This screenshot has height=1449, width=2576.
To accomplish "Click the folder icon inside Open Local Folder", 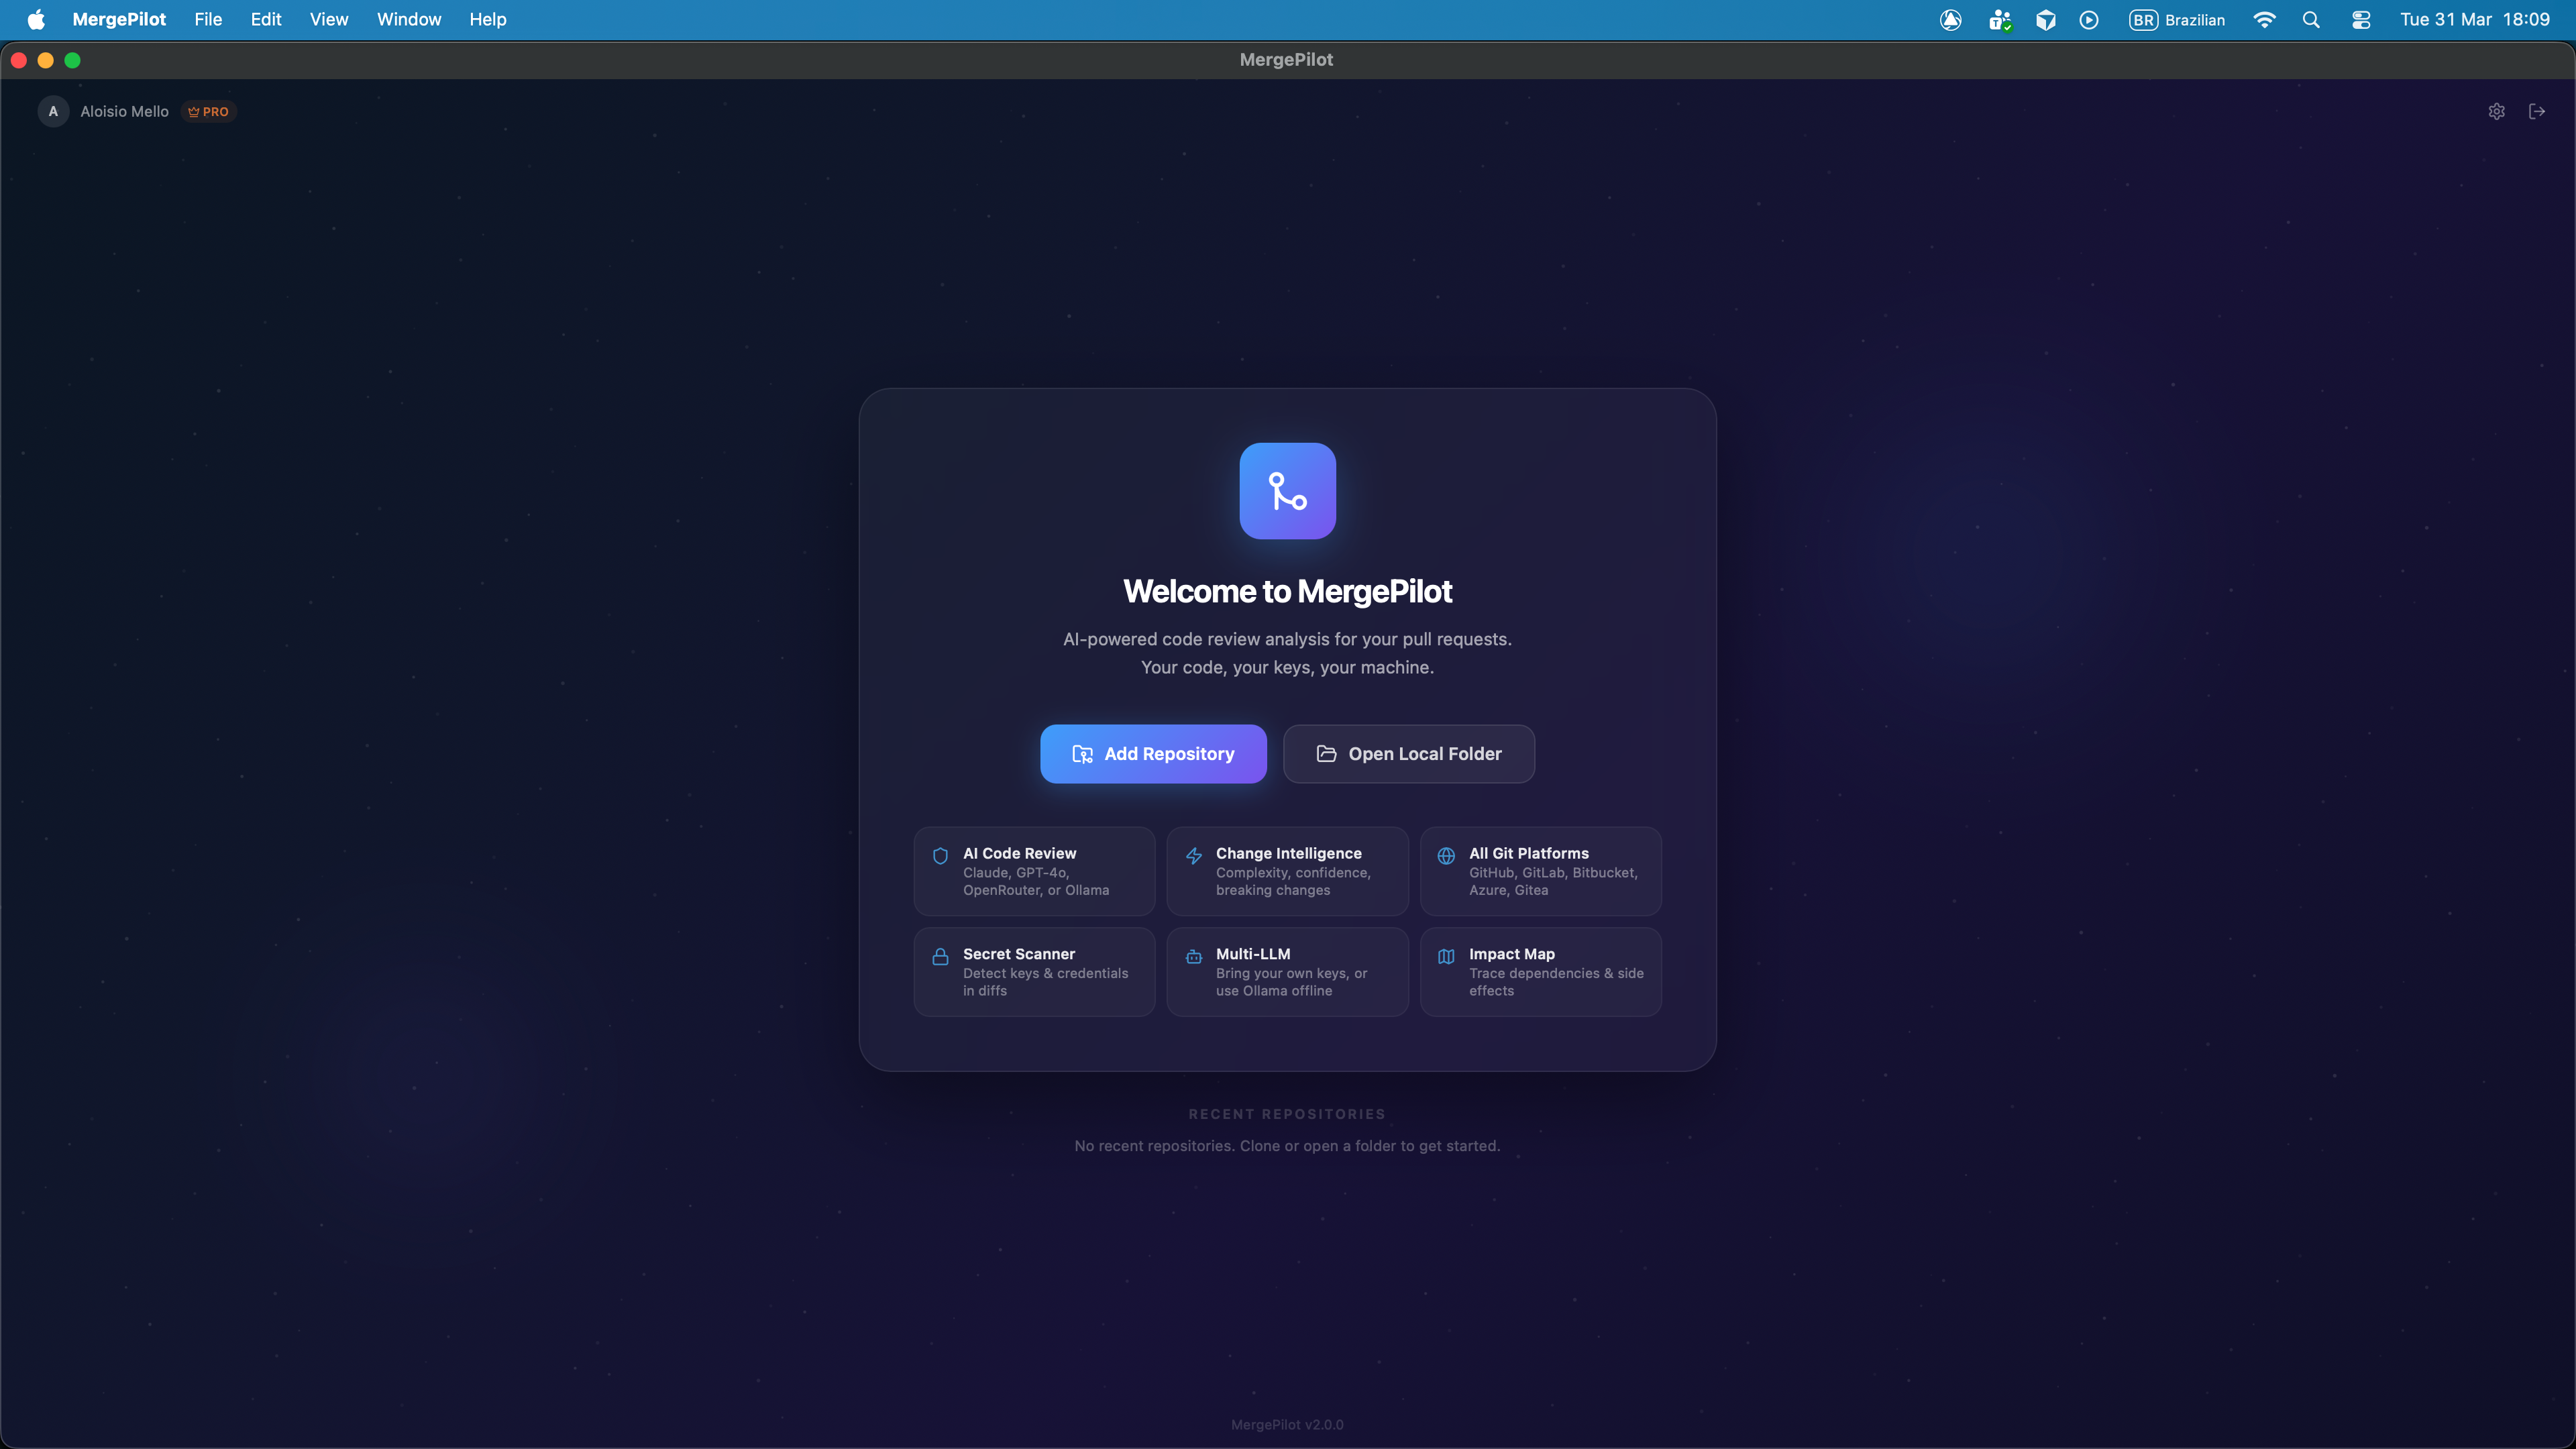I will point(1325,754).
